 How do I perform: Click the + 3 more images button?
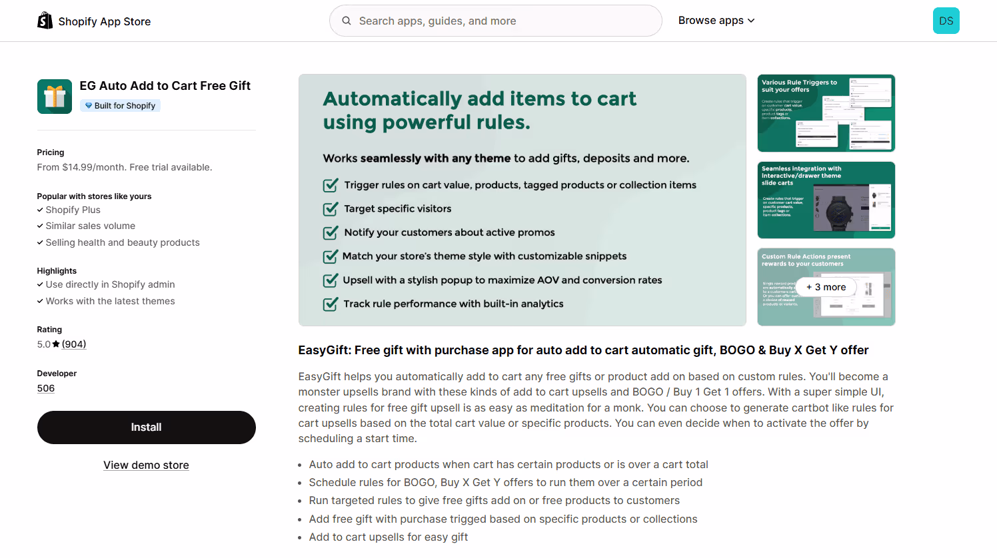[826, 287]
